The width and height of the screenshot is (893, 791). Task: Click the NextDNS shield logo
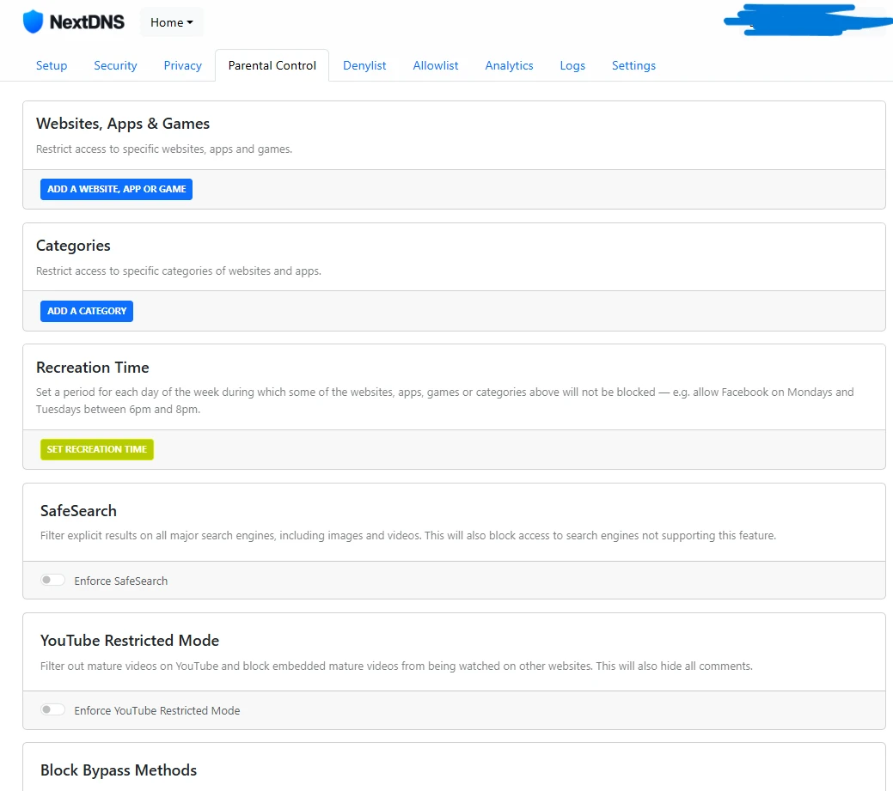pyautogui.click(x=33, y=21)
